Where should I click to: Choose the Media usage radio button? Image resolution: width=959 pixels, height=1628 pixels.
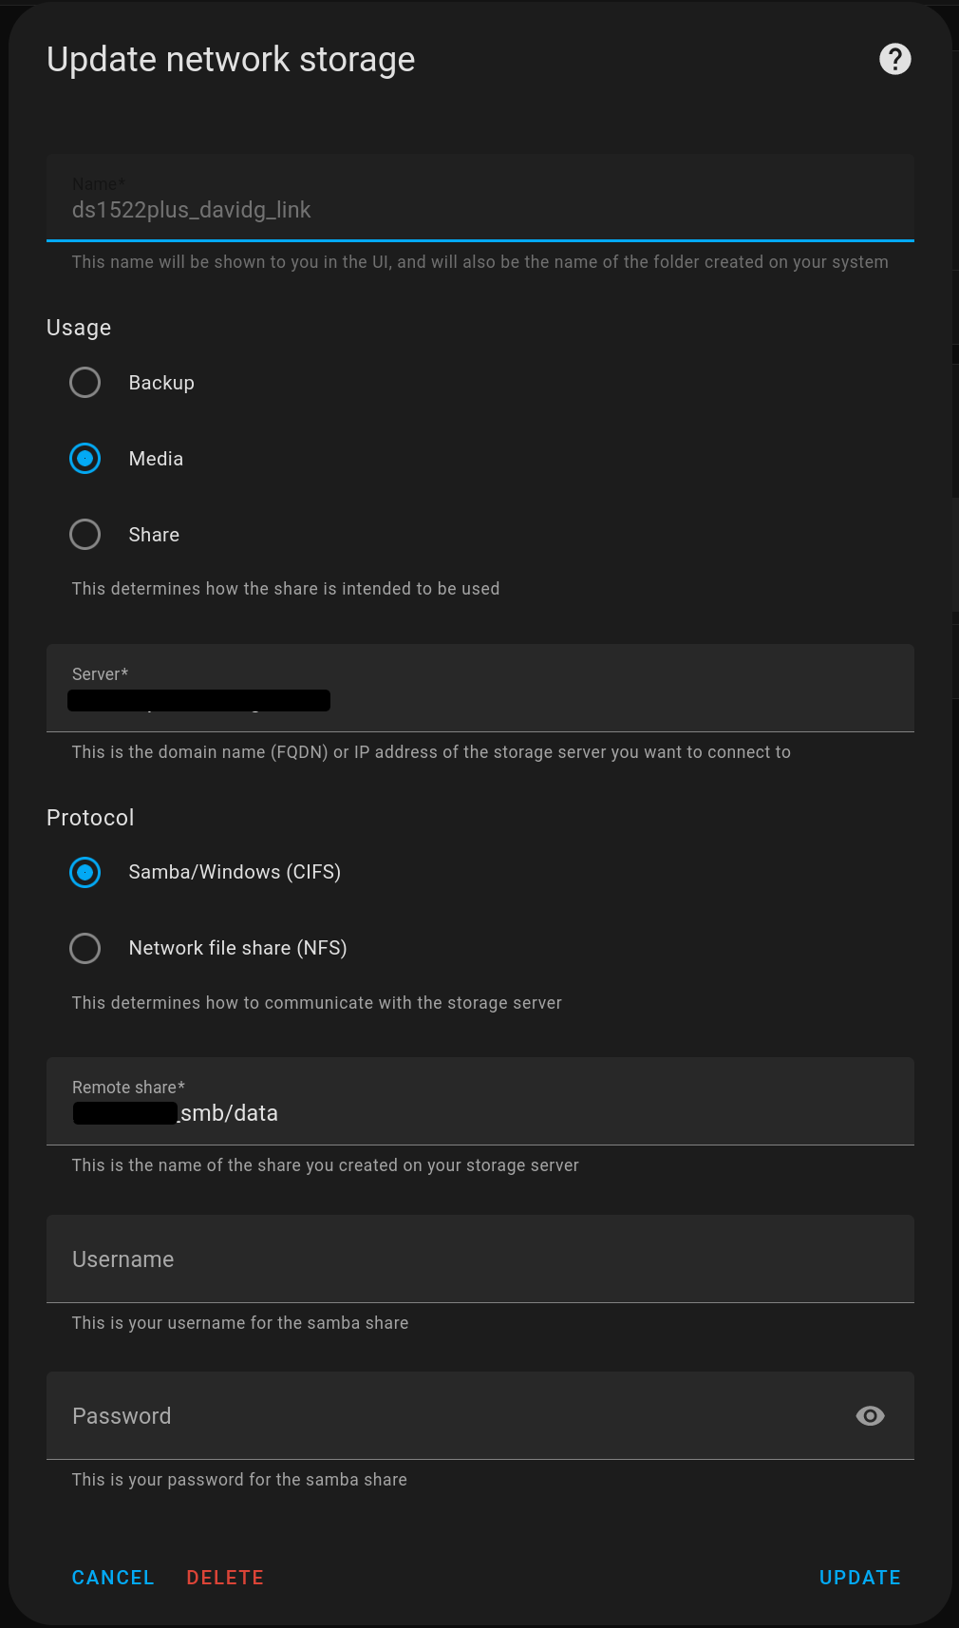pyautogui.click(x=85, y=459)
